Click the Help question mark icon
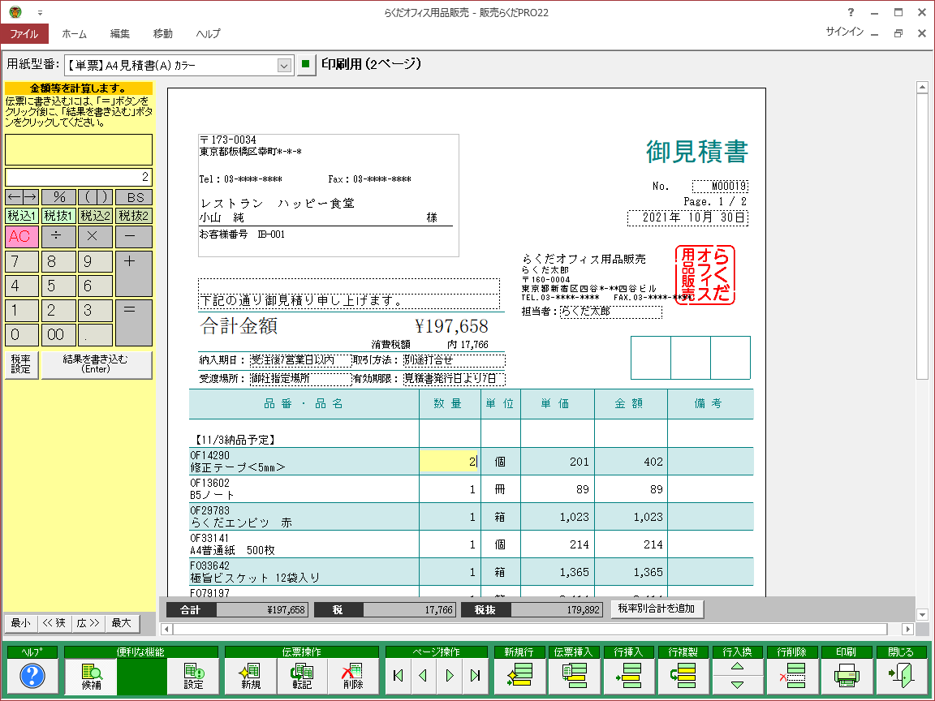Screen dimensions: 935x701 (32, 676)
